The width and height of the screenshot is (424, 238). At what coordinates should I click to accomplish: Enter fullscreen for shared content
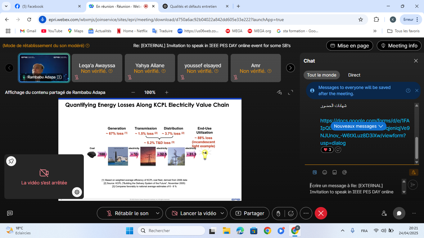coord(291,92)
